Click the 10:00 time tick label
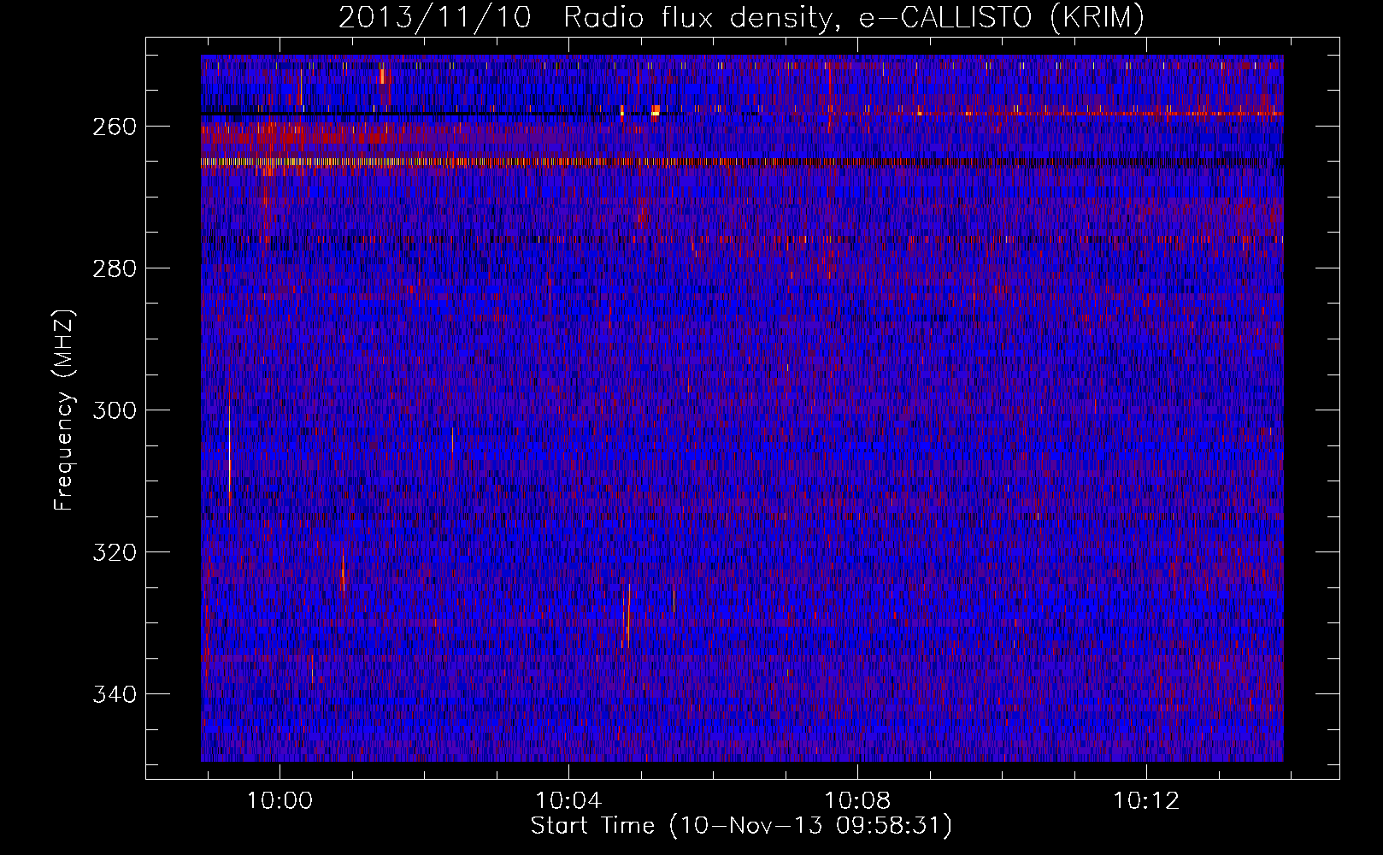 [x=280, y=801]
